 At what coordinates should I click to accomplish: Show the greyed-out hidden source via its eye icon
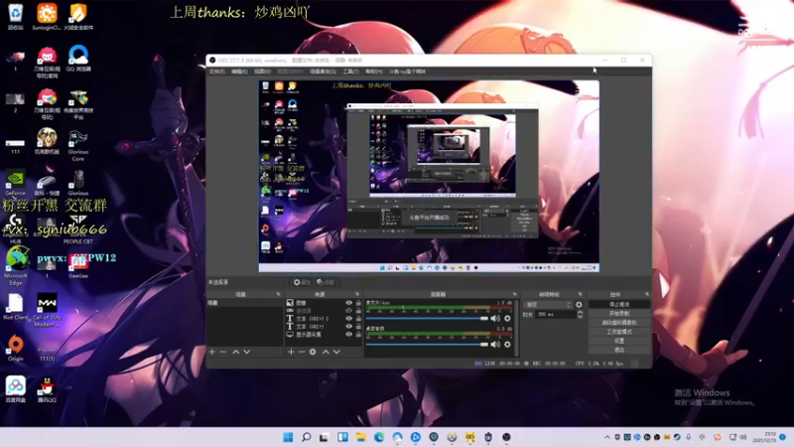[x=348, y=311]
